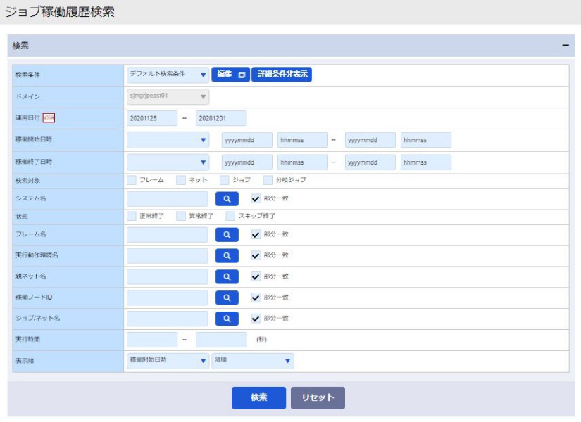Open the 降順 sort order dropdown
The image size is (581, 422).
click(253, 361)
